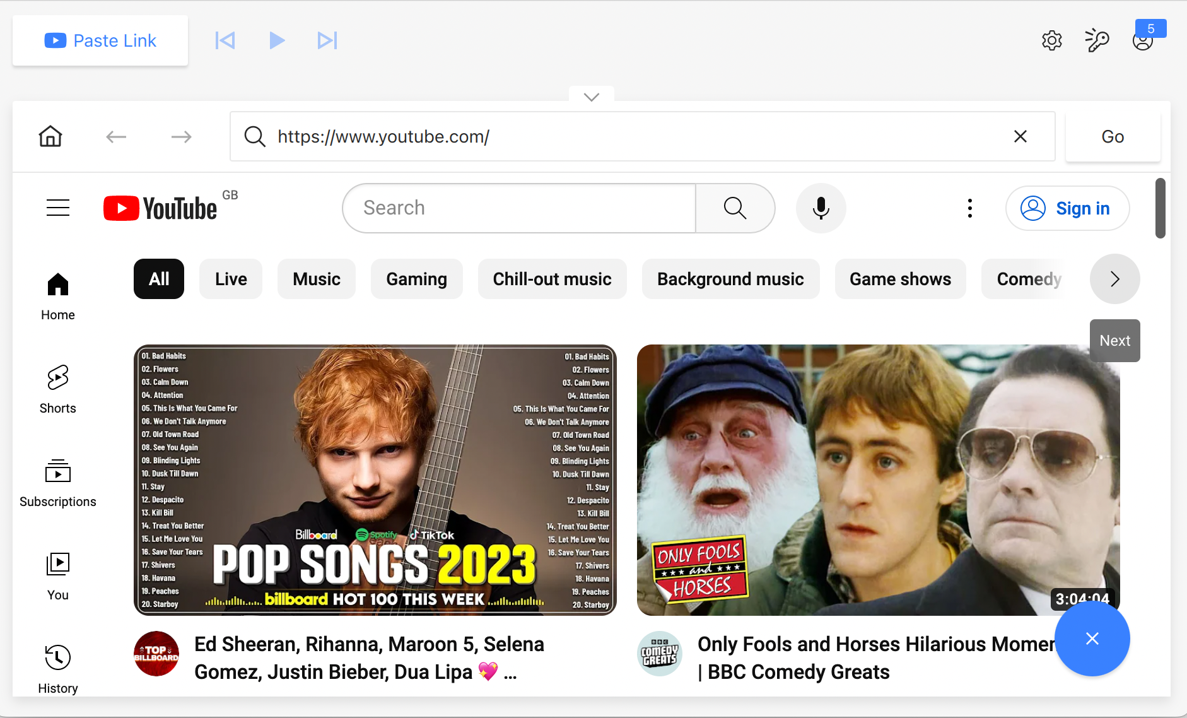Open Only Fools and Horses thumbnail
1187x718 pixels.
(879, 480)
